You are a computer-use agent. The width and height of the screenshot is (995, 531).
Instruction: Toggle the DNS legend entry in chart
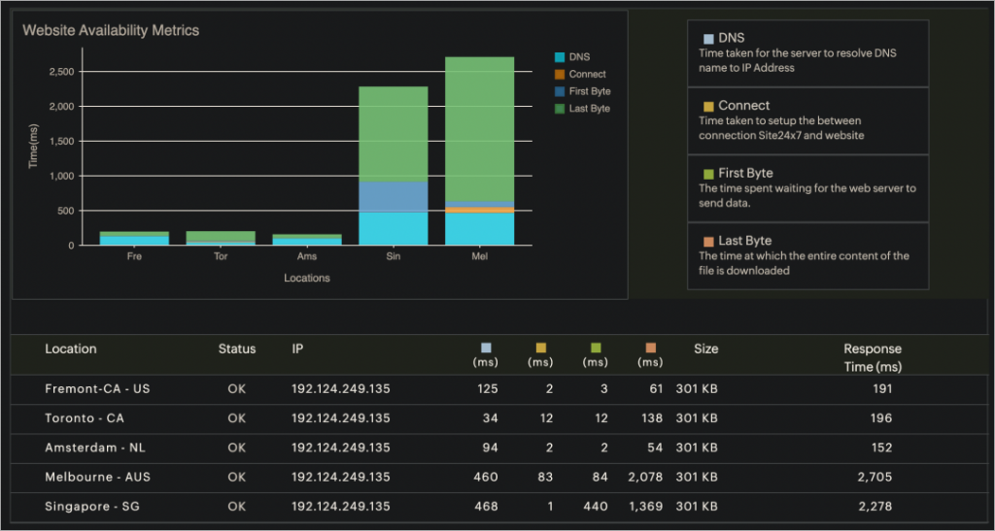click(572, 57)
